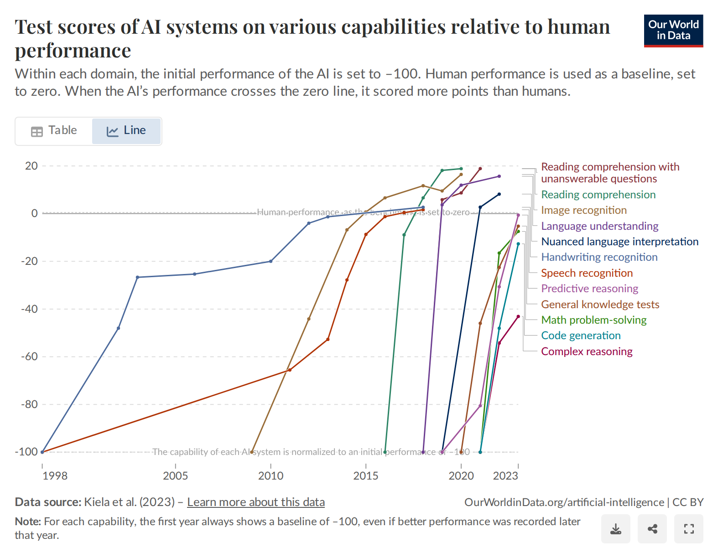Click the green 'Reading comprehension' legend label

tap(598, 195)
